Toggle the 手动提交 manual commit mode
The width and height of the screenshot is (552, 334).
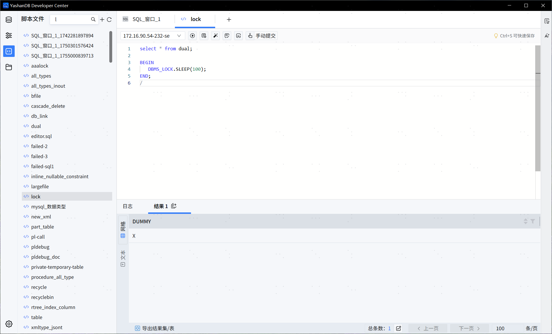pos(262,36)
